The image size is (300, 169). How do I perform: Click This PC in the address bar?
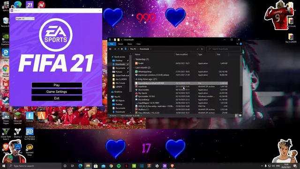(x=133, y=49)
